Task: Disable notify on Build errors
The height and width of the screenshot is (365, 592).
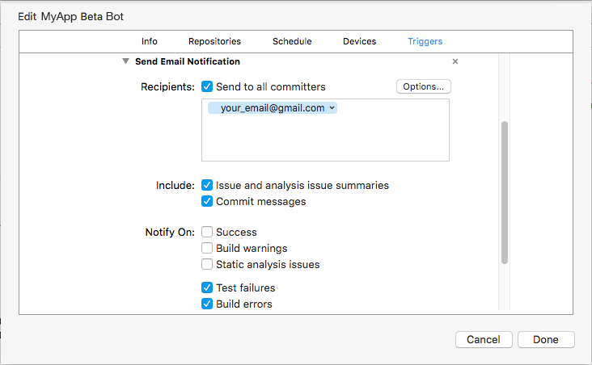Action: pyautogui.click(x=207, y=304)
